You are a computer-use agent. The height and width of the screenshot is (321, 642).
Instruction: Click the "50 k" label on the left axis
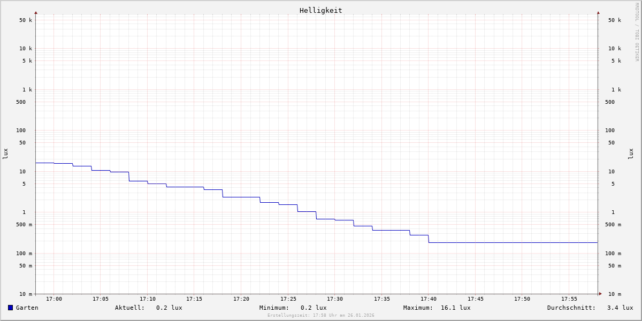26,20
